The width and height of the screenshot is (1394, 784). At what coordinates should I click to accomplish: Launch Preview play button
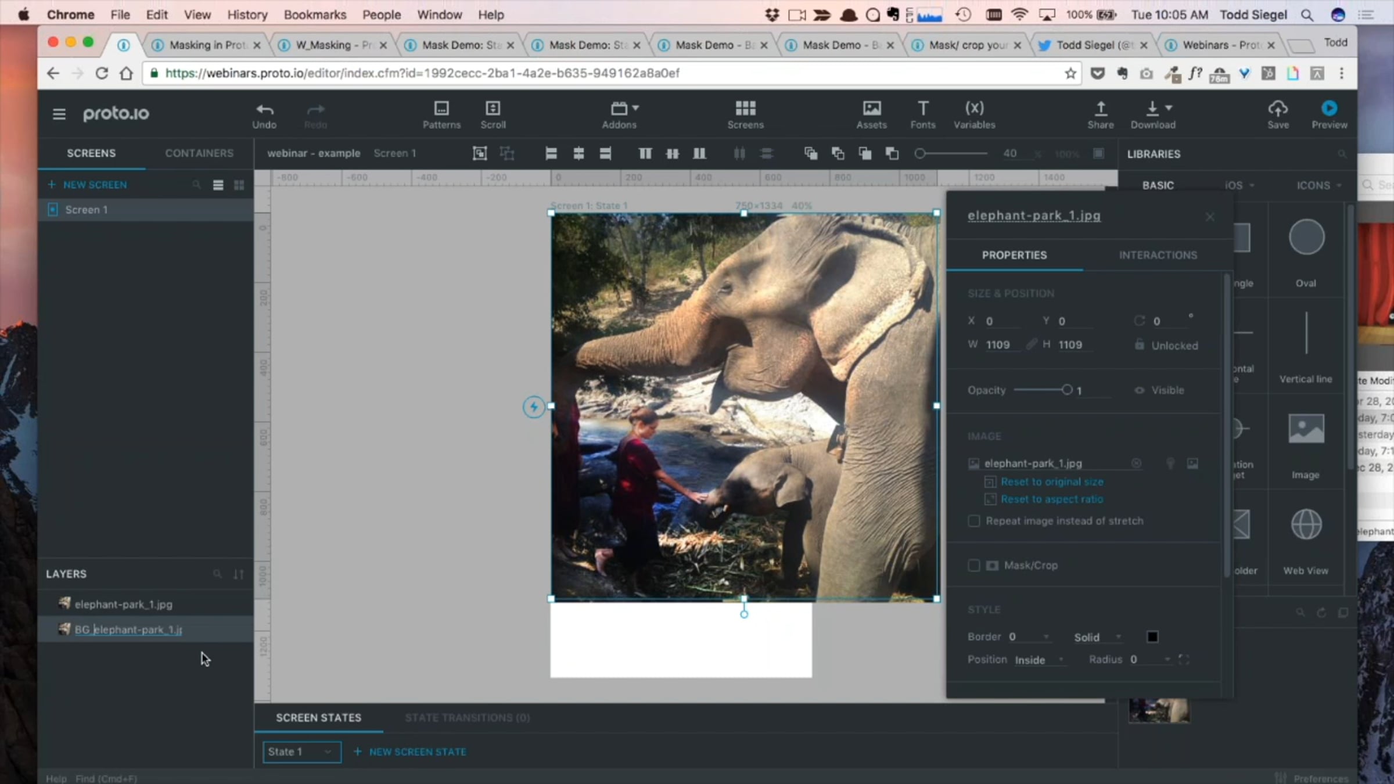coord(1329,109)
